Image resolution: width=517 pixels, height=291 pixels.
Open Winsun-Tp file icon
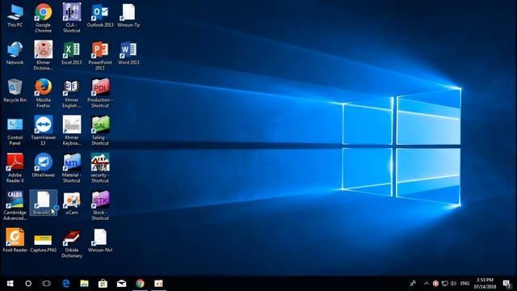tap(128, 16)
